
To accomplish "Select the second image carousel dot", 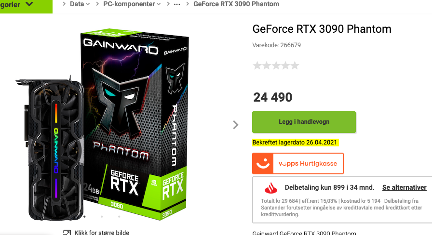I will 102,217.
